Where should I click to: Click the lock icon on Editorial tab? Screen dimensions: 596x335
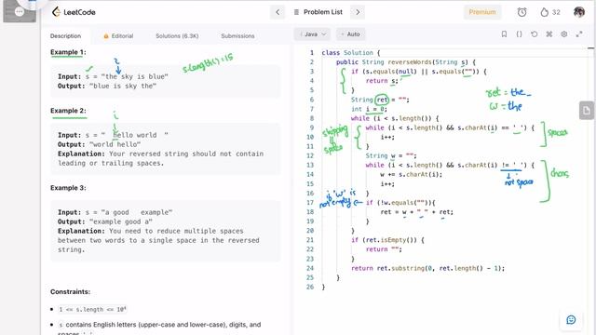[x=106, y=36]
